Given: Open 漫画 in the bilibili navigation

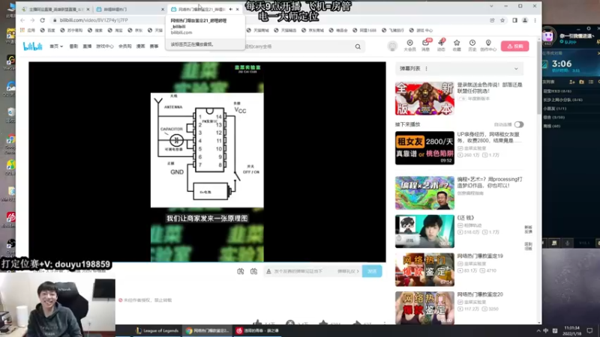Looking at the screenshot, I should (141, 46).
